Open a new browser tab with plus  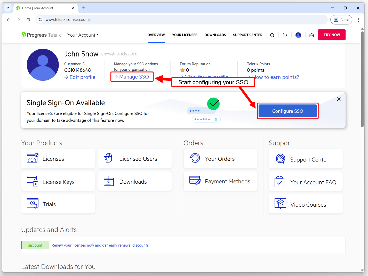[x=83, y=8]
